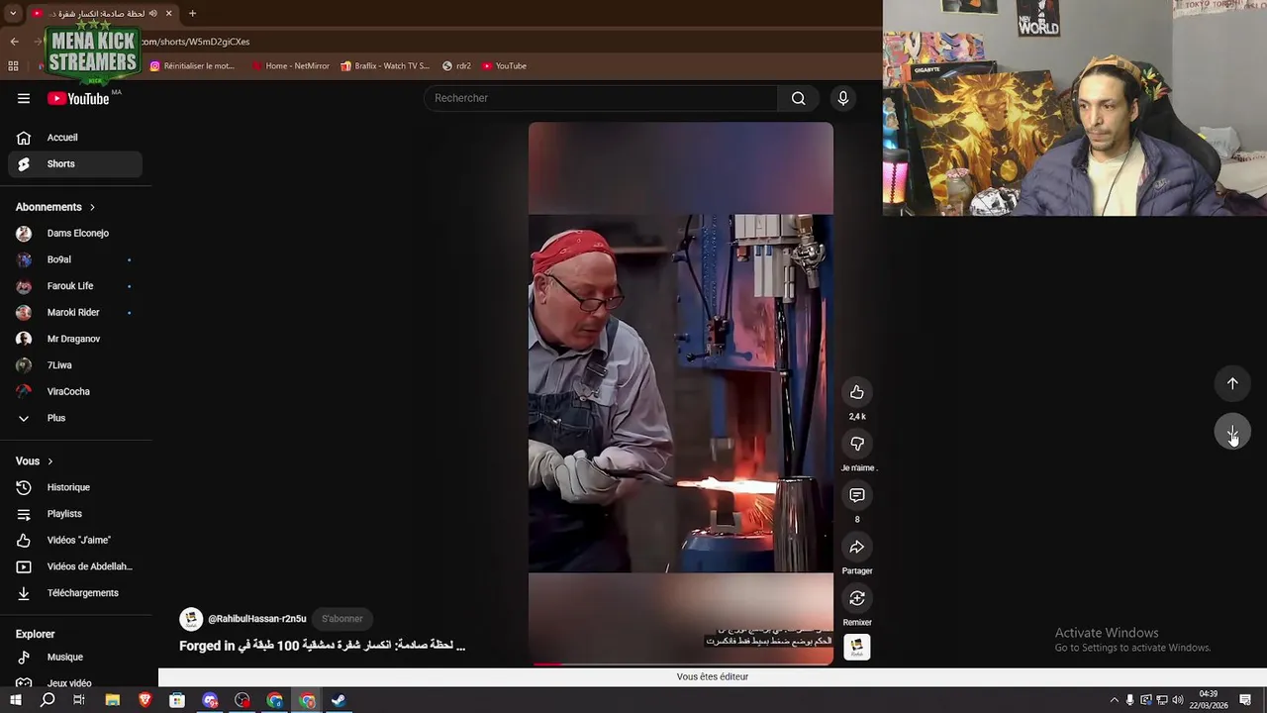Open the YouTube hamburger guide menu

pos(24,98)
